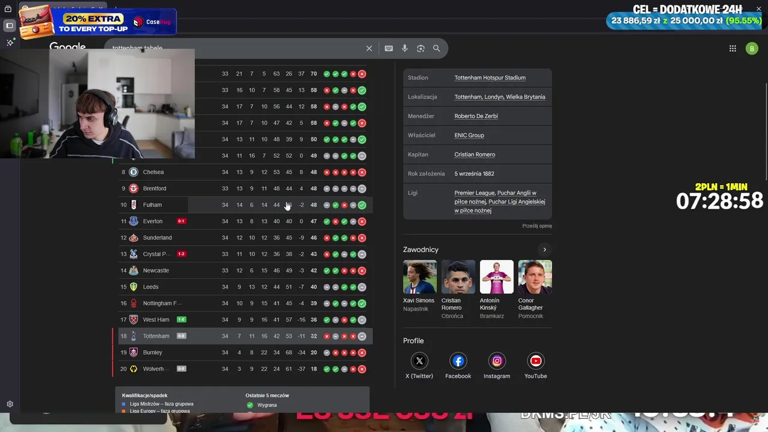Click the Newcastle club crest icon
This screenshot has width=768, height=432.
[x=134, y=271]
